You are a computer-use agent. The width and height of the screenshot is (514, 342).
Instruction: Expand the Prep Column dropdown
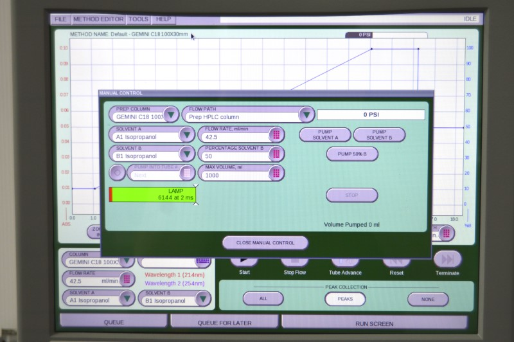click(x=170, y=115)
